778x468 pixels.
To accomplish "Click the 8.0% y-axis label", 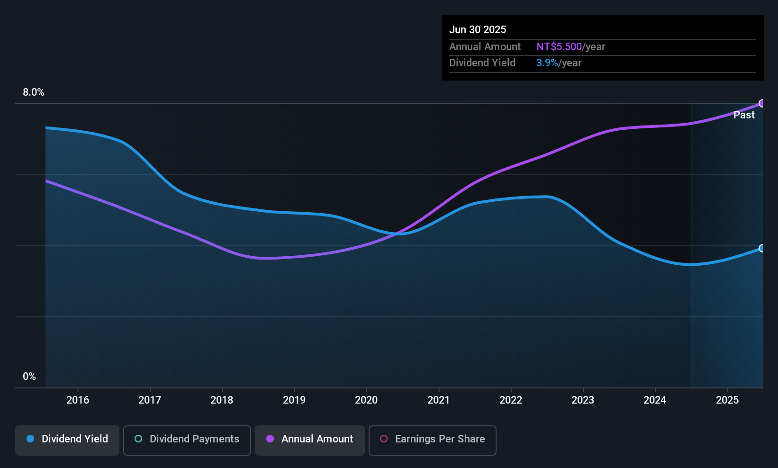I will click(34, 92).
